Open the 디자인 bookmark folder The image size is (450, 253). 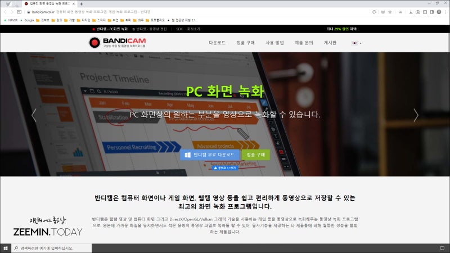(83, 20)
